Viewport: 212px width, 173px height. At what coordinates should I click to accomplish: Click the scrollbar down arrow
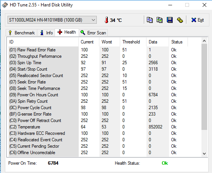[x=204, y=154]
